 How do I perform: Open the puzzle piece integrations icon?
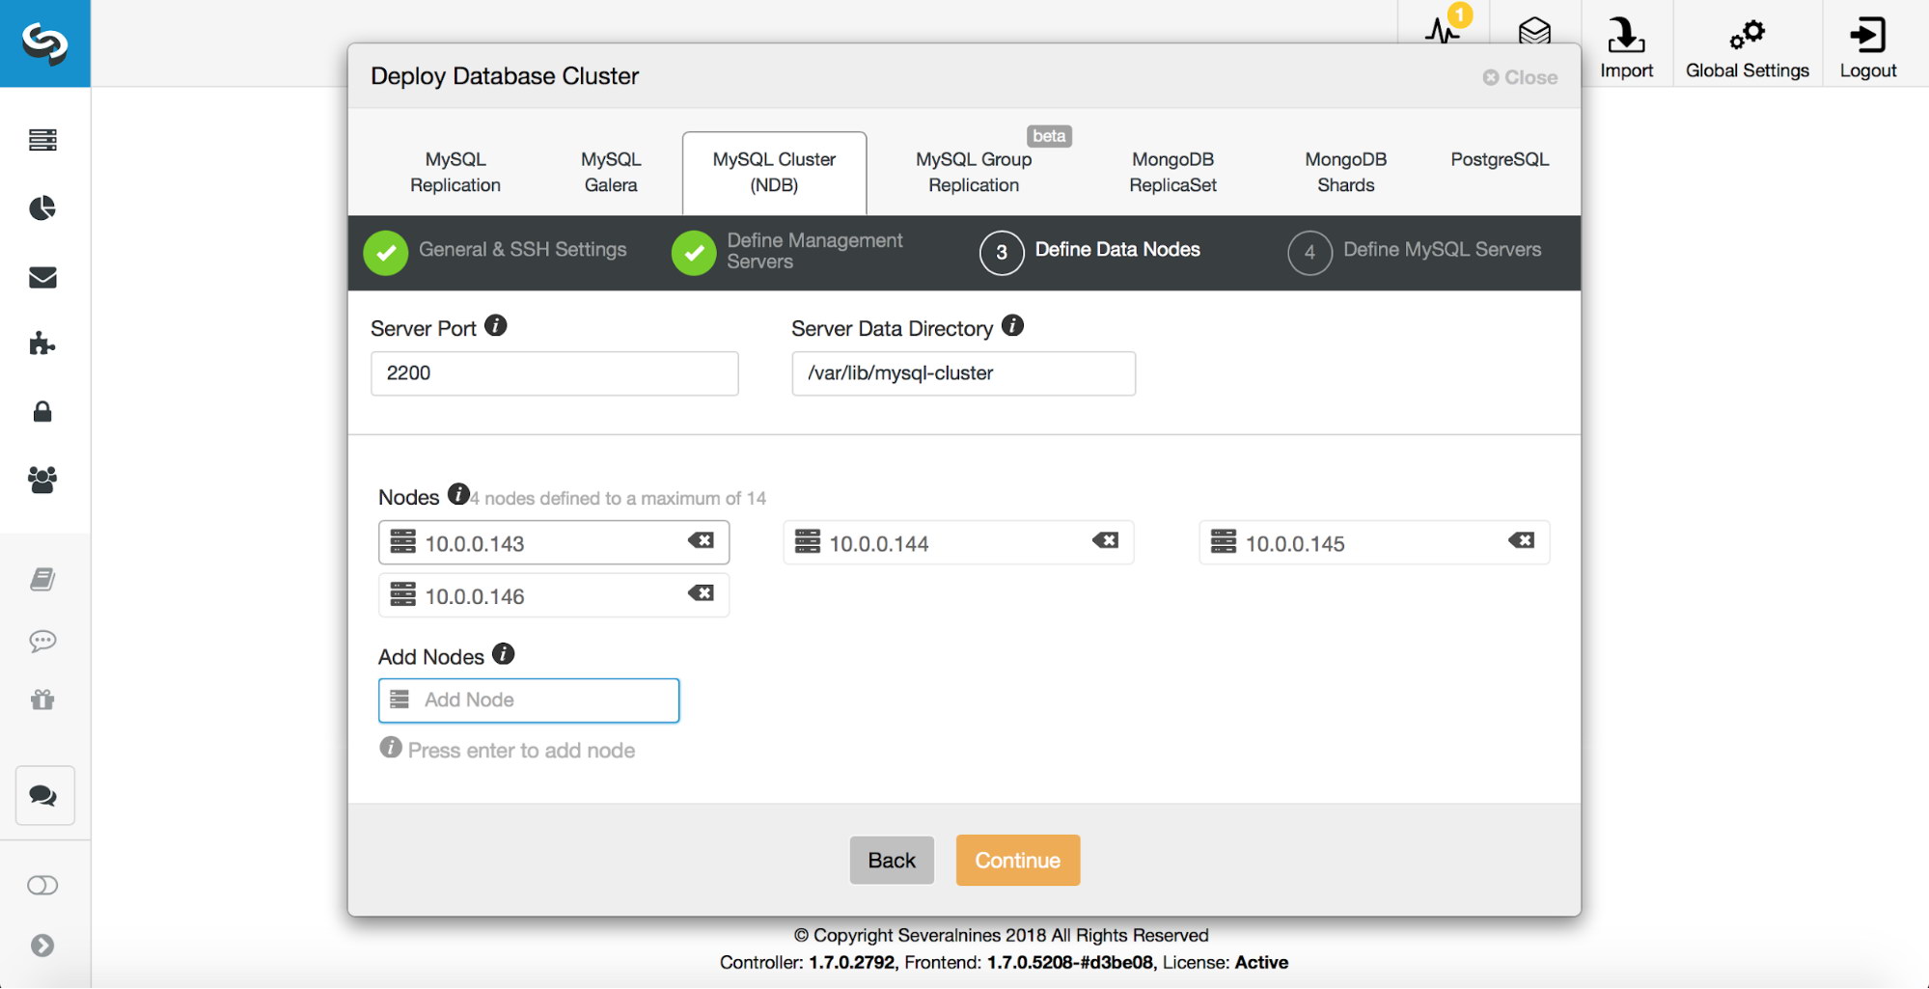pyautogui.click(x=42, y=343)
